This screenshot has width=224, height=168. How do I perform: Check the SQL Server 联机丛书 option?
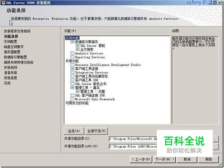coord(73,84)
